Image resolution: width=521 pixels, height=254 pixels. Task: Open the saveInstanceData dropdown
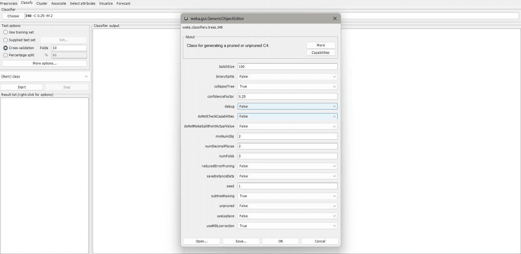(x=287, y=176)
